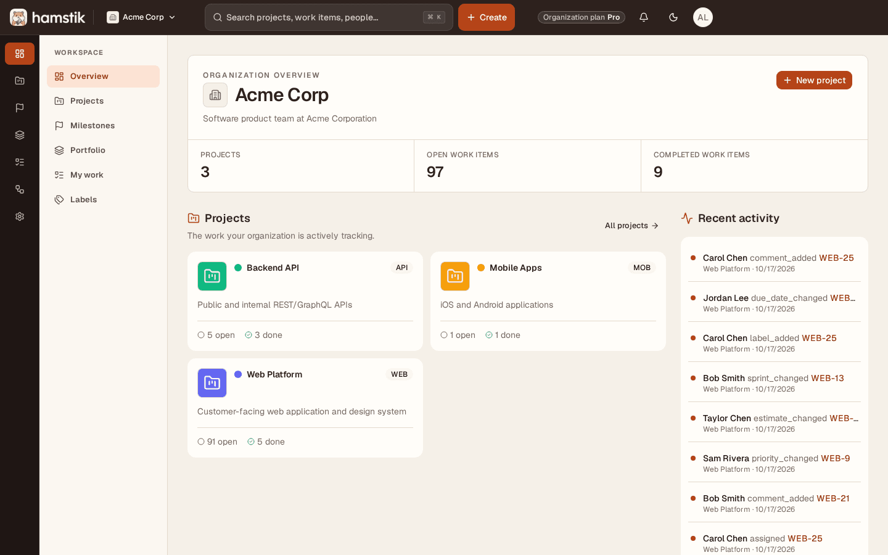
Task: Open my work checklist icon in rail
Action: (x=20, y=162)
